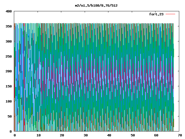Viewport: 185px width, 139px height.
Task: Click the x-axis label 50
Action: (133, 135)
